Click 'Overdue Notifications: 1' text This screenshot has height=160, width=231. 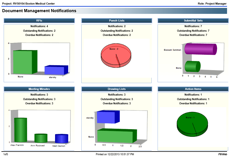coord(193,103)
